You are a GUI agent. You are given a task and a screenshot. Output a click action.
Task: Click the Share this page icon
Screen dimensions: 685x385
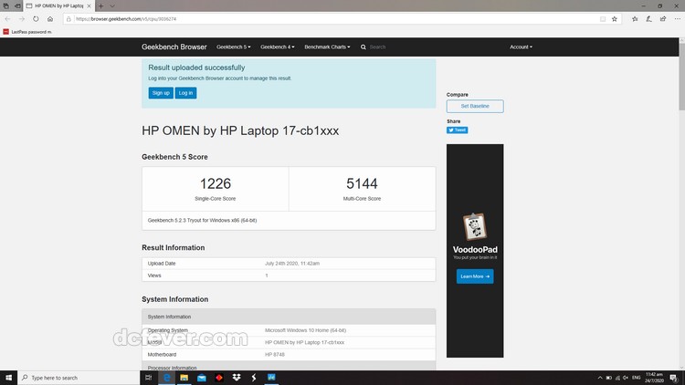point(663,19)
